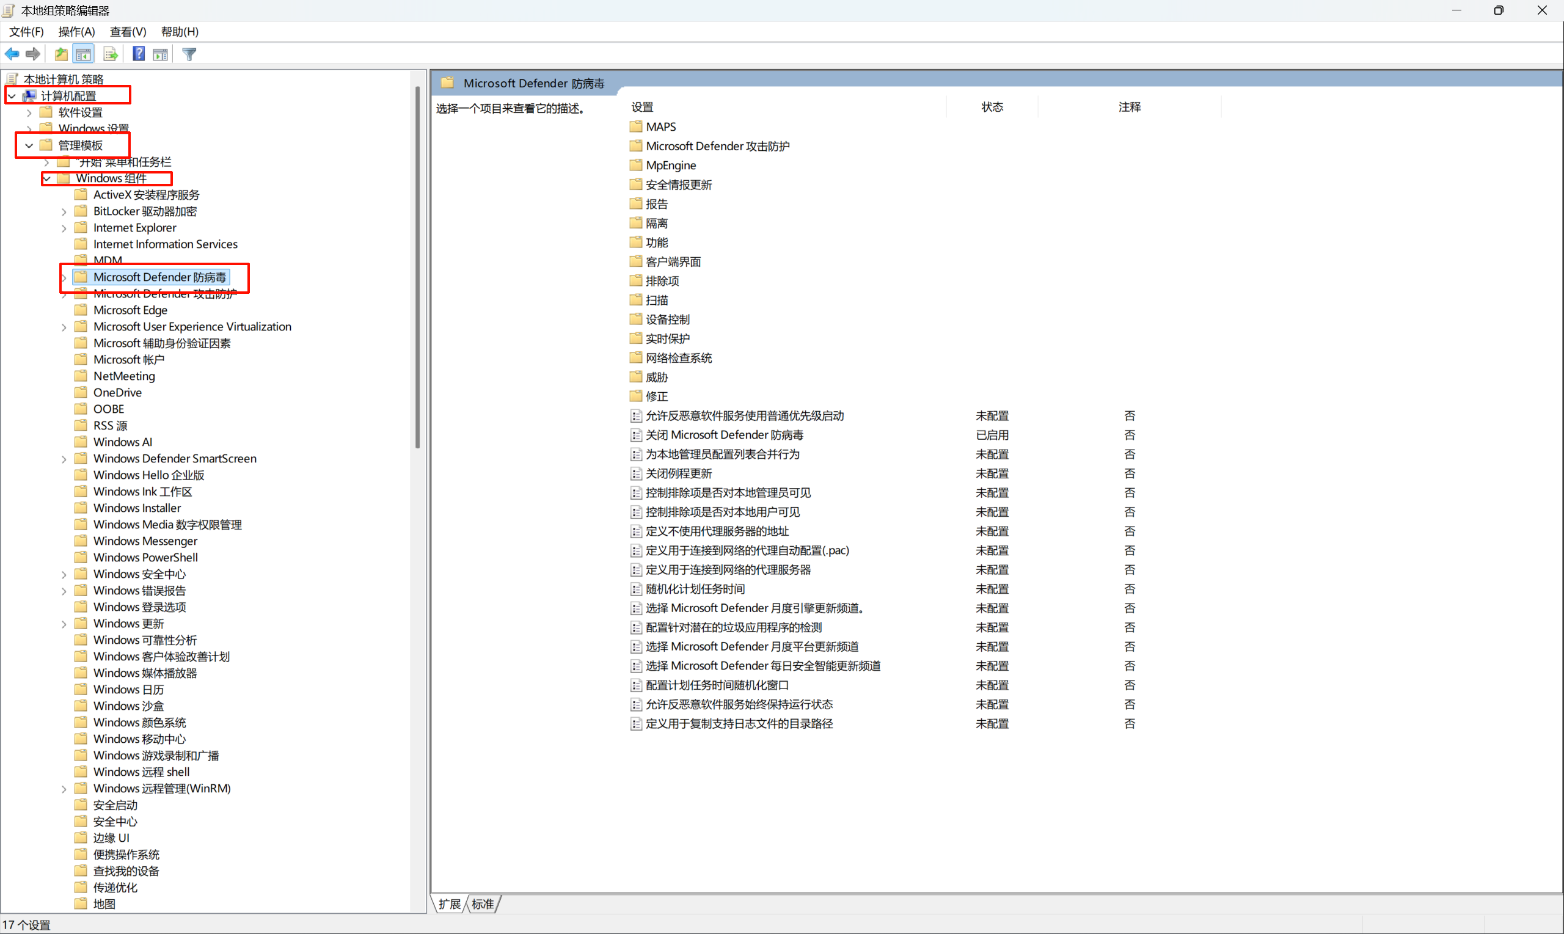The image size is (1564, 934).
Task: Expand the Windows 远程管理(WinRM) node
Action: tap(64, 789)
